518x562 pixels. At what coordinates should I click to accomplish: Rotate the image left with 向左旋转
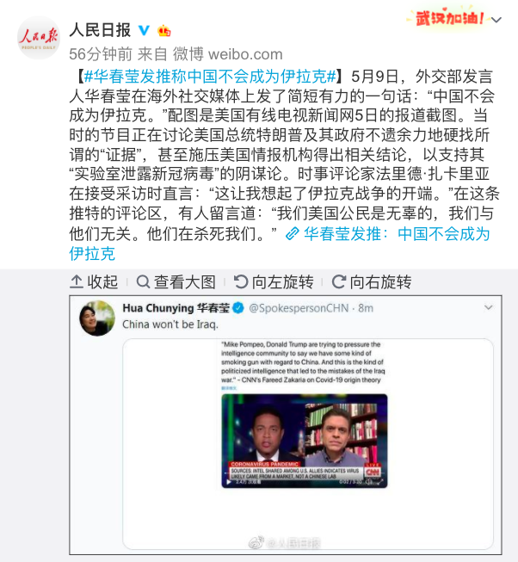(274, 282)
